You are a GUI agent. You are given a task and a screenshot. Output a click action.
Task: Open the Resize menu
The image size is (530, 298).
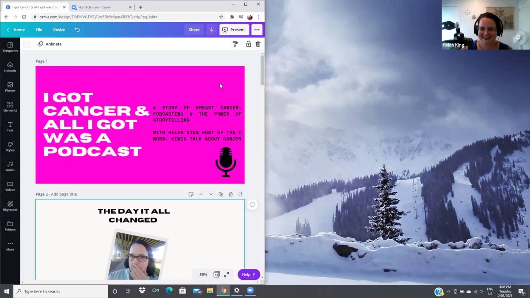[x=59, y=30]
